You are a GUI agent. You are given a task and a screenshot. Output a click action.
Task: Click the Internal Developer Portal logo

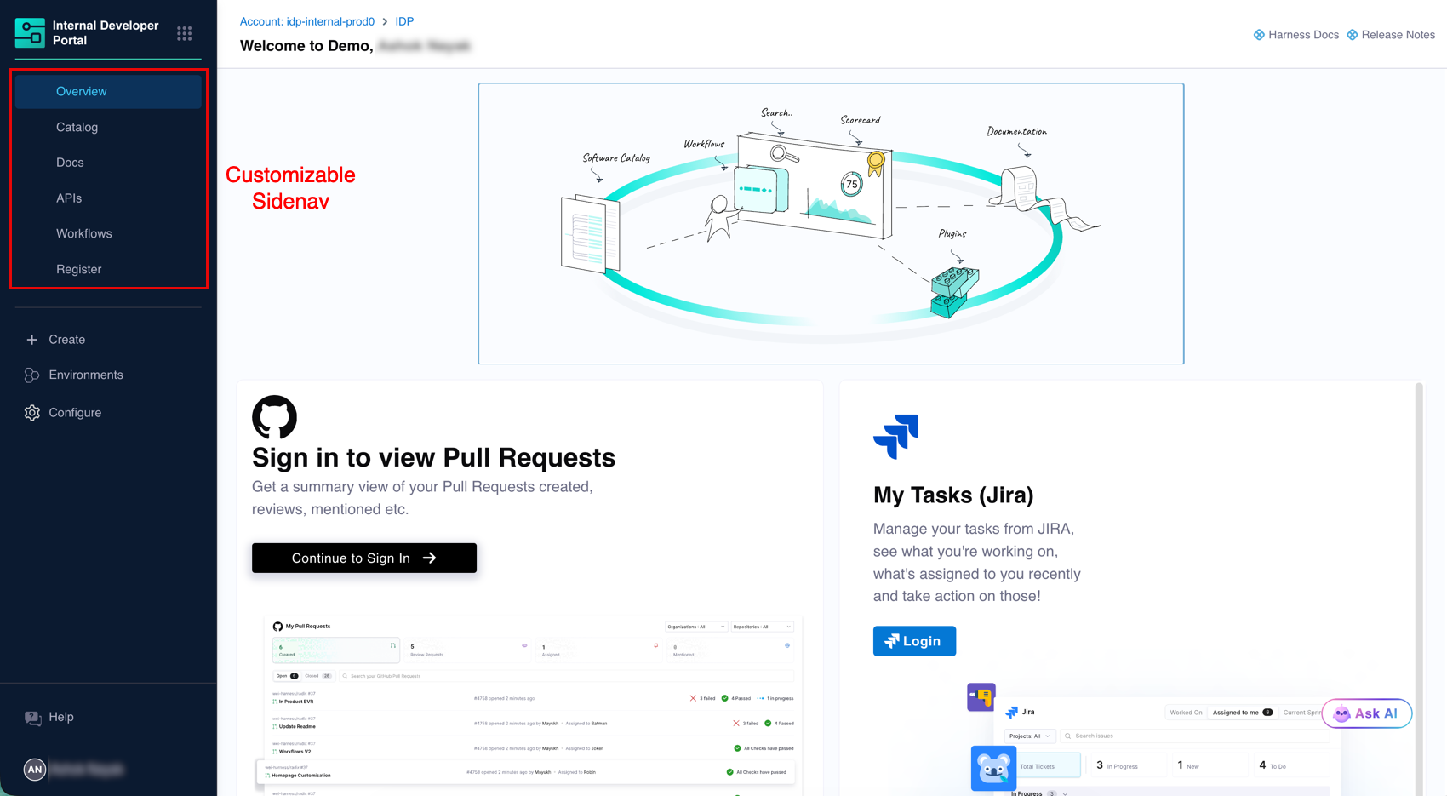coord(30,33)
